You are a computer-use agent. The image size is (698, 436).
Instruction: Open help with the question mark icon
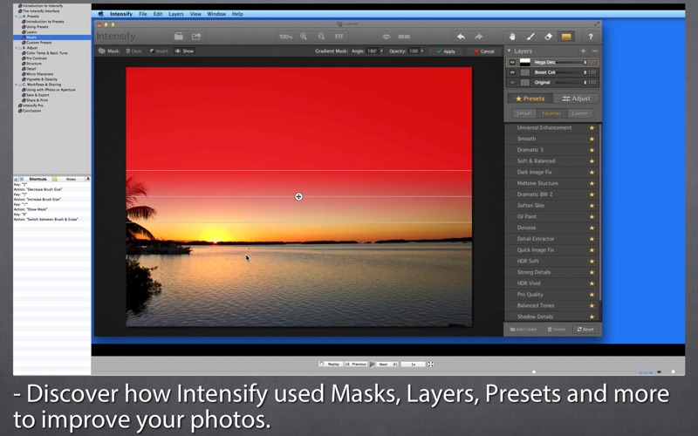(591, 37)
